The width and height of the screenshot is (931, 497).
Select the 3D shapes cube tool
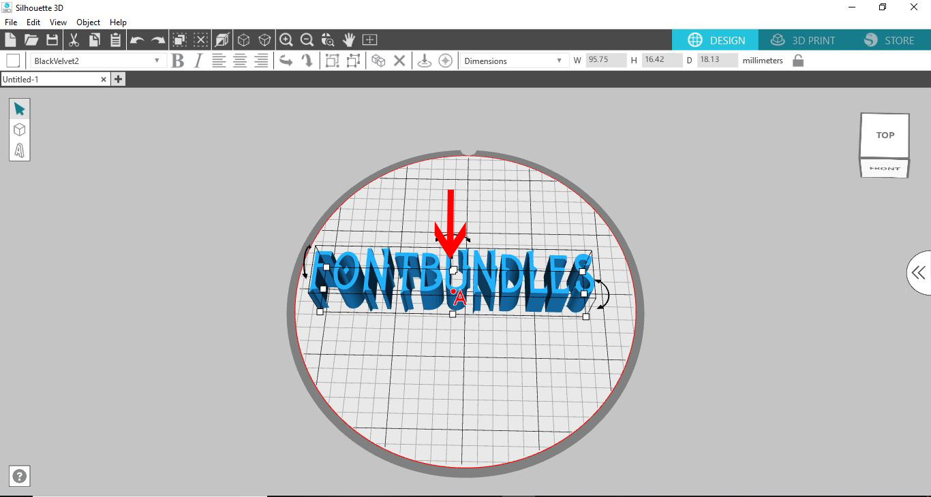(x=19, y=129)
